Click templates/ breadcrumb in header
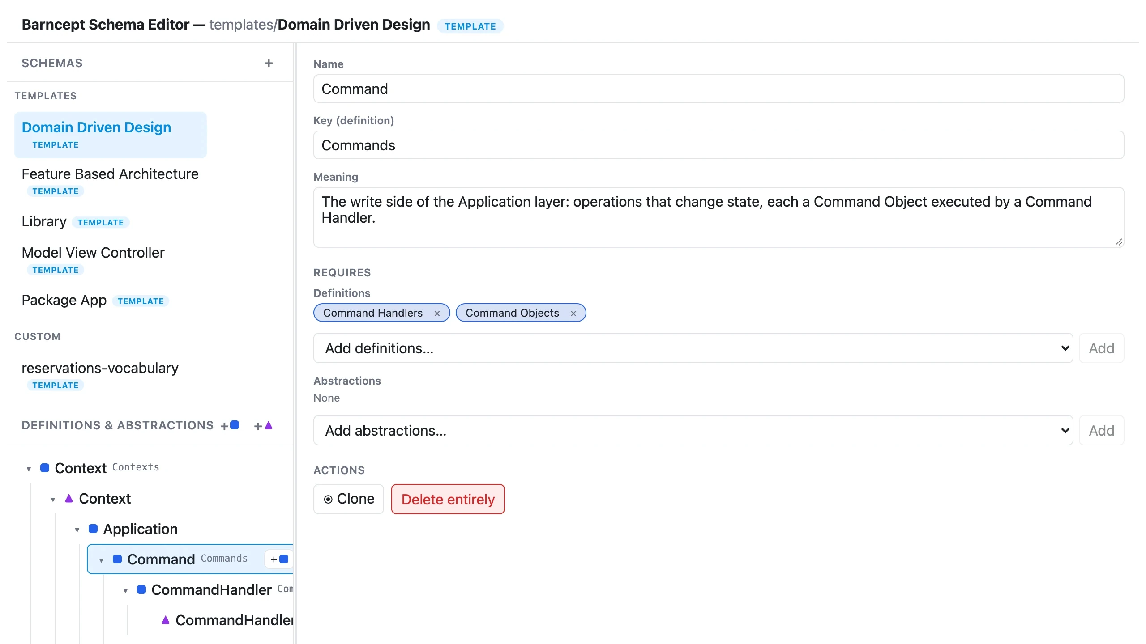This screenshot has width=1146, height=644. click(243, 25)
